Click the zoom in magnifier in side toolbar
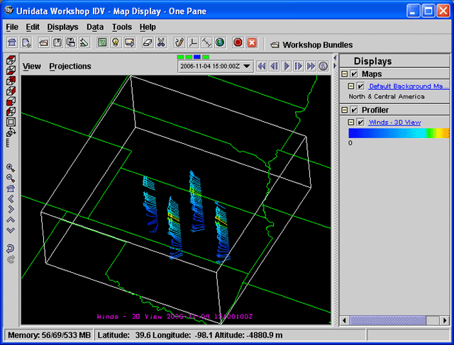This screenshot has width=454, height=345. pos(11,168)
